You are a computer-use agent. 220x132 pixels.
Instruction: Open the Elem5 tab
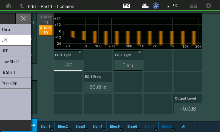click(x=115, y=127)
